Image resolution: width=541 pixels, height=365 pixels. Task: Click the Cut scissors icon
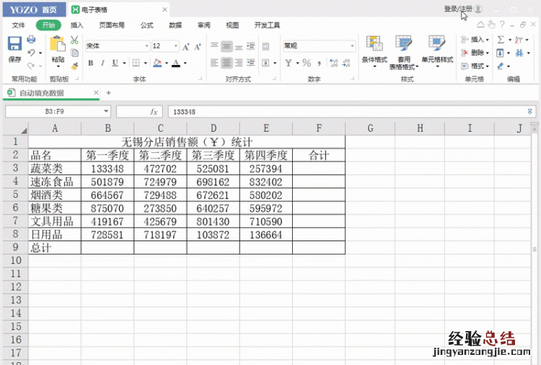click(74, 40)
